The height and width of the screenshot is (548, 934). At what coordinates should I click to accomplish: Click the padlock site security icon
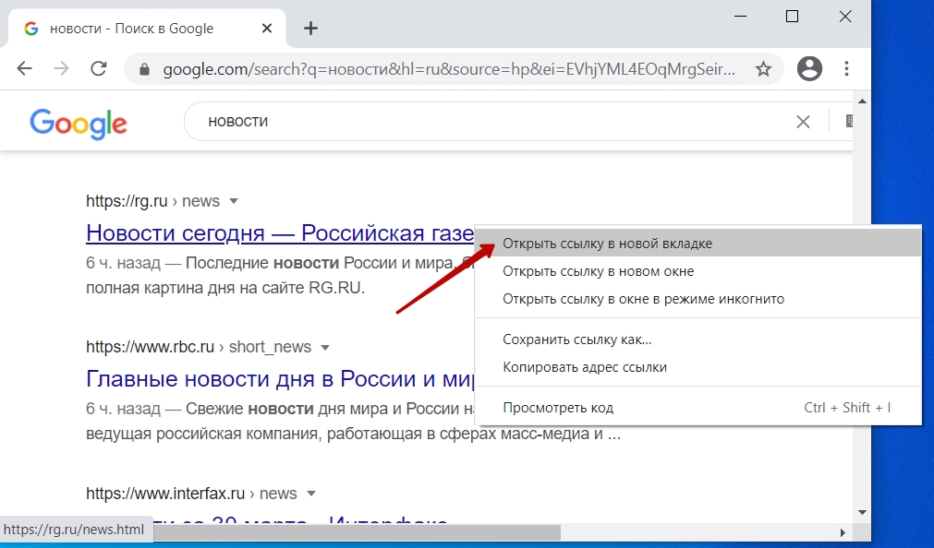pyautogui.click(x=143, y=69)
